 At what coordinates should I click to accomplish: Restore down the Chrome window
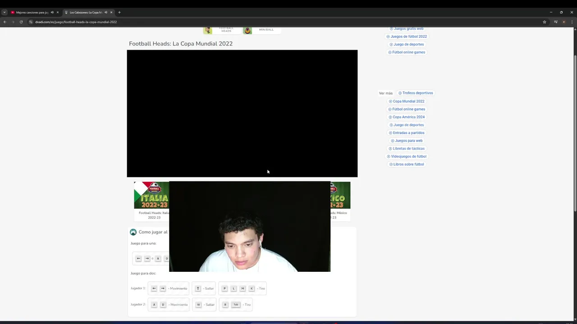tap(561, 12)
